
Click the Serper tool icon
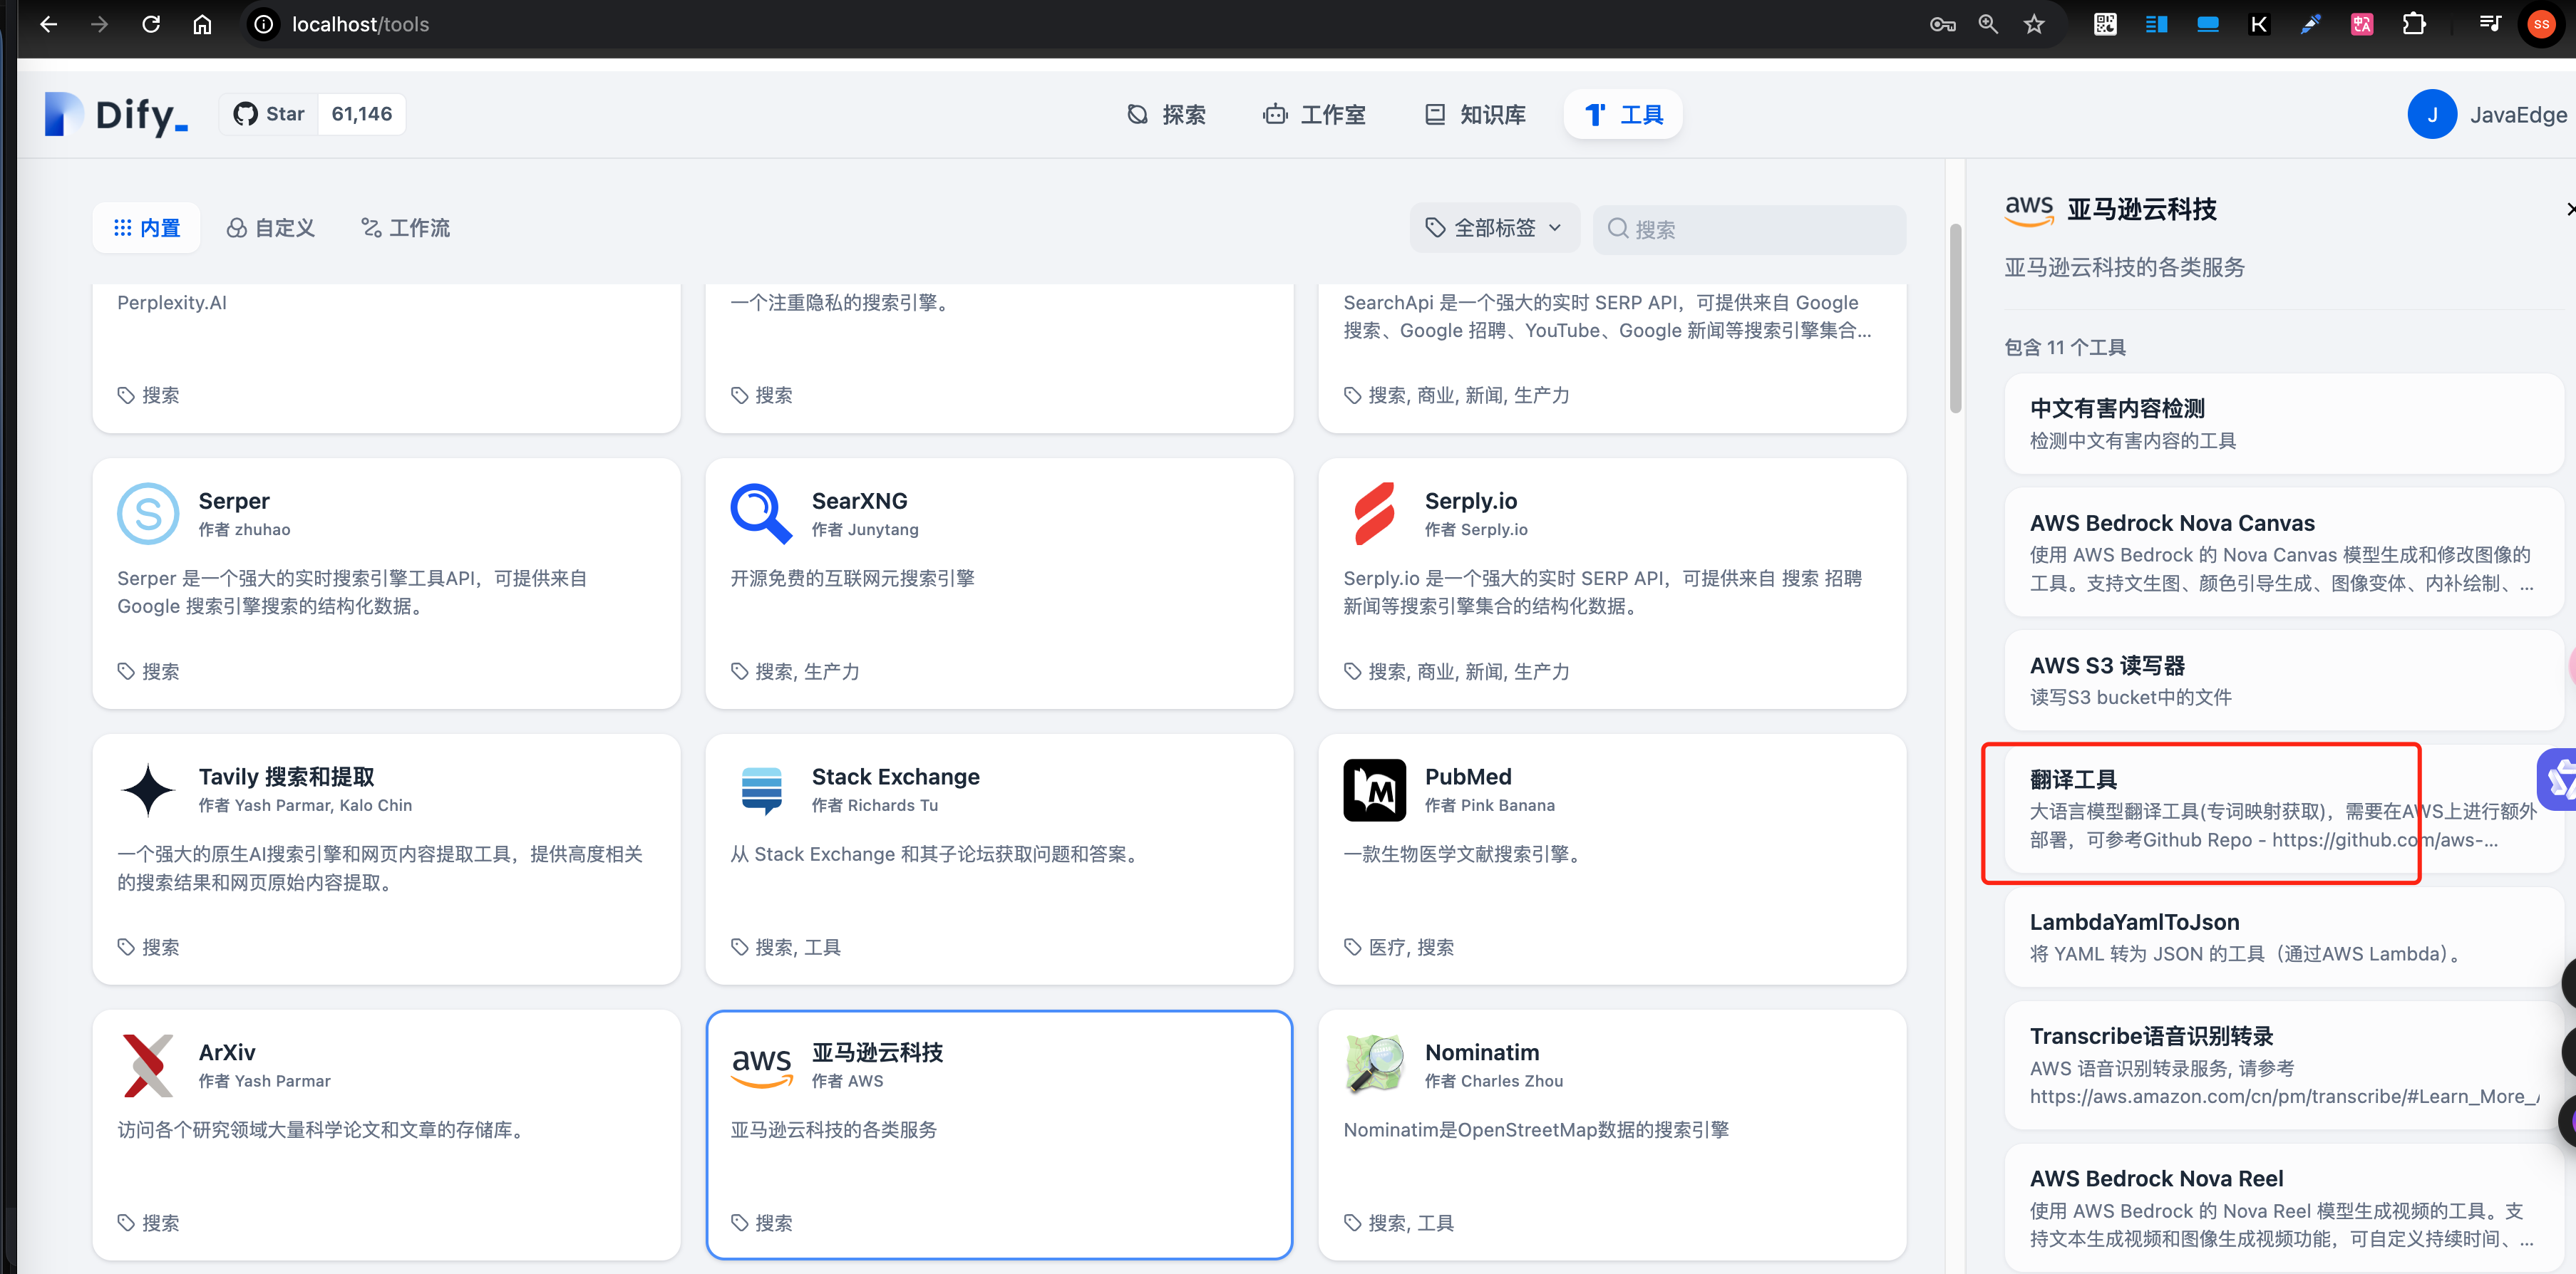(x=148, y=514)
